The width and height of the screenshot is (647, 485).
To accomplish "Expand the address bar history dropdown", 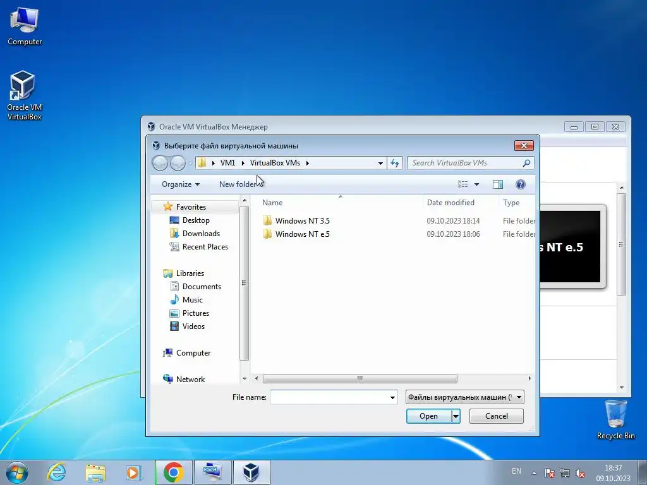I will (x=380, y=163).
